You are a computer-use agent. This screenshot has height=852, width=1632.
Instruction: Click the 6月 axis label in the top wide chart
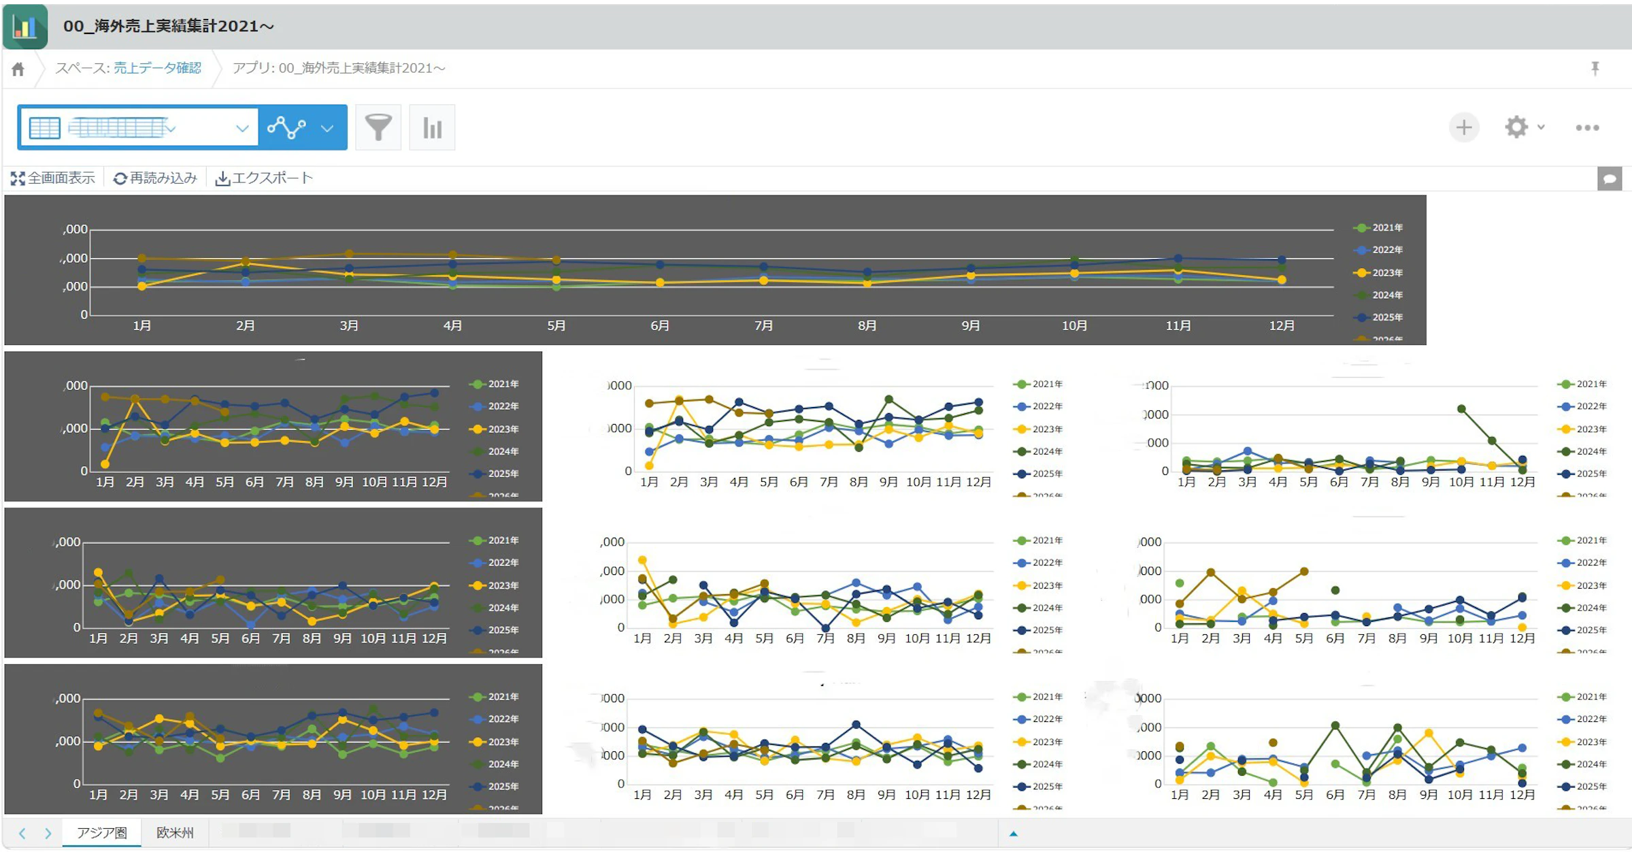pos(660,326)
